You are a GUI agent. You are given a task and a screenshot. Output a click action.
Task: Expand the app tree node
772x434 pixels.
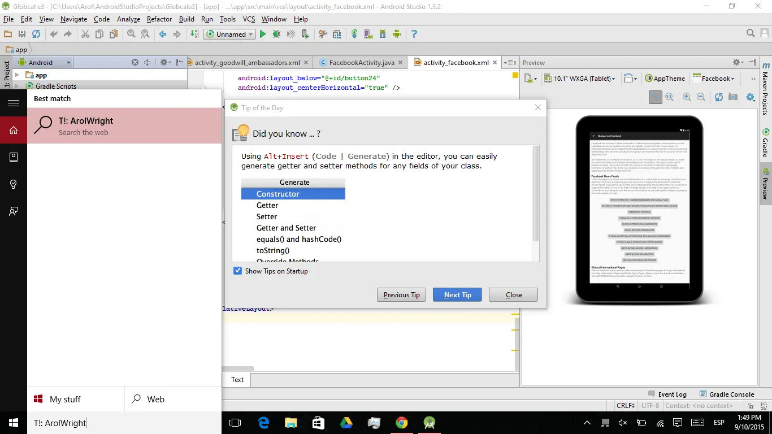click(17, 75)
